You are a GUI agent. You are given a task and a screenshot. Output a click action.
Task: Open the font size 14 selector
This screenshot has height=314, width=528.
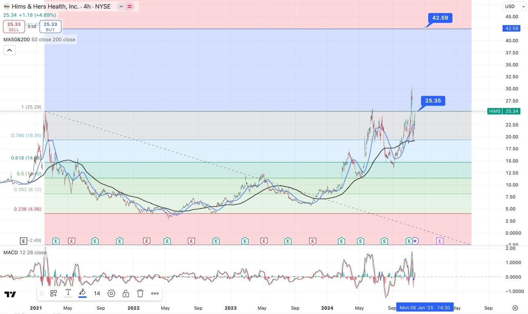[x=97, y=293]
